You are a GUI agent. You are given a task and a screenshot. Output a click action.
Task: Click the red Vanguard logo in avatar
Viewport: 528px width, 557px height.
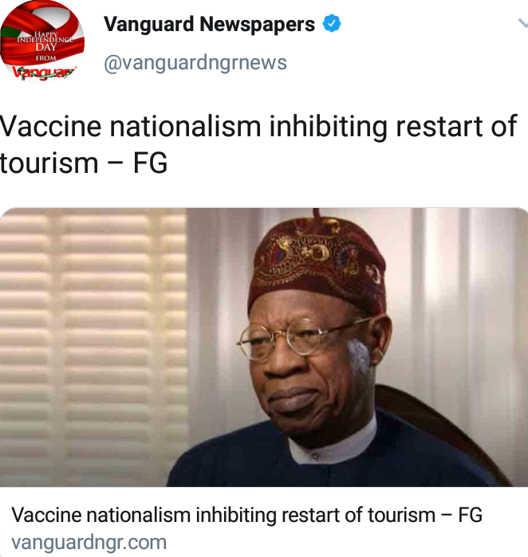coord(45,72)
